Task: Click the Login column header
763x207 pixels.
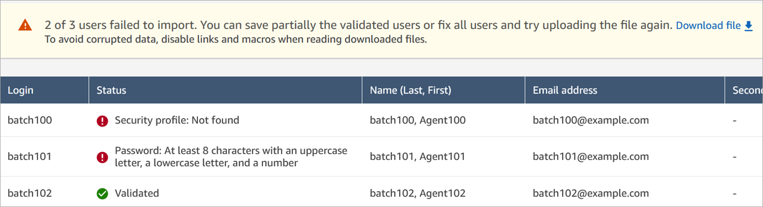Action: coord(21,90)
